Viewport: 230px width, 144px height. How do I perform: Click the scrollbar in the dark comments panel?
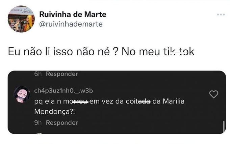(224, 126)
